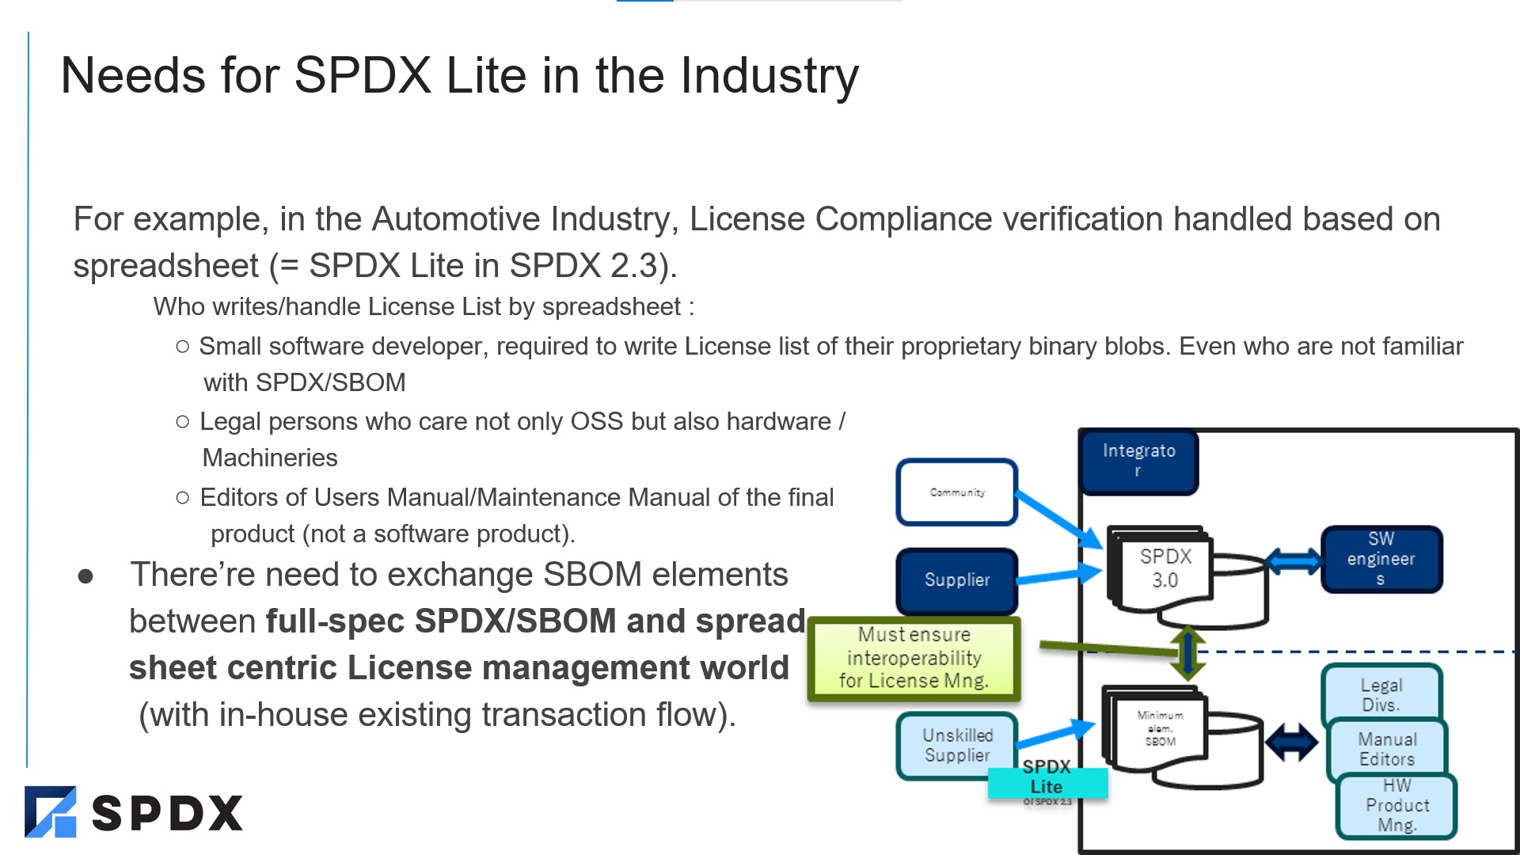The width and height of the screenshot is (1520, 855).
Task: Select the Integrator box at diagram top
Action: pyautogui.click(x=1138, y=462)
